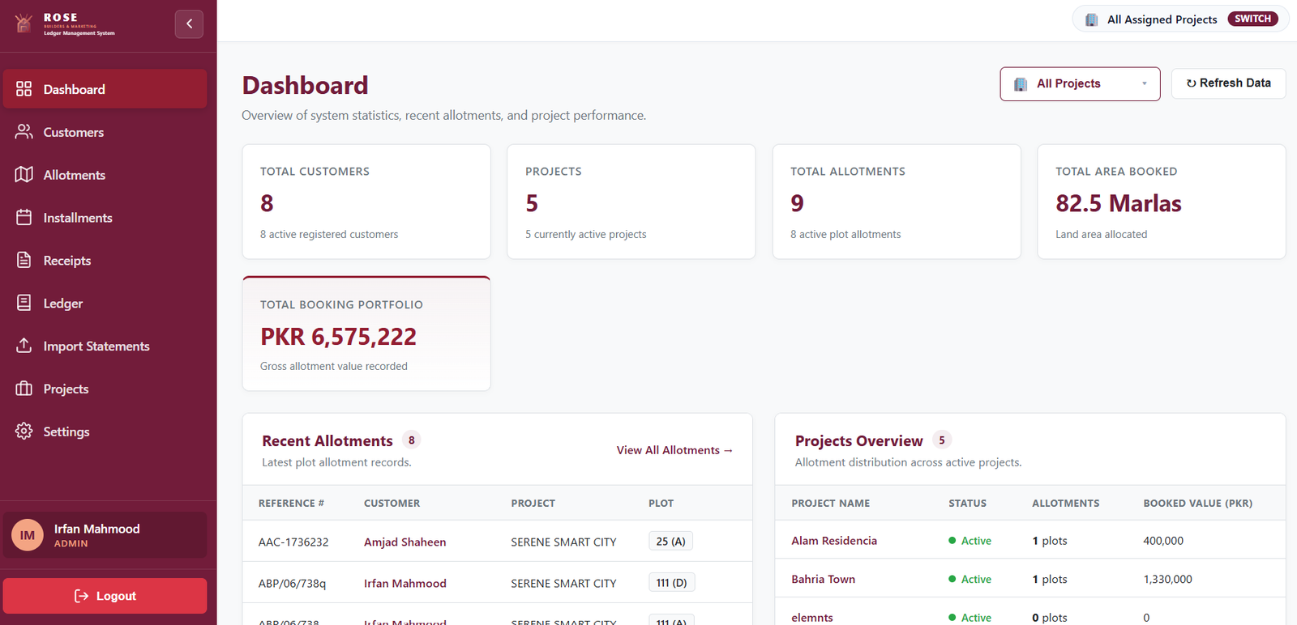Click plot badge 25 (A)

click(x=670, y=542)
